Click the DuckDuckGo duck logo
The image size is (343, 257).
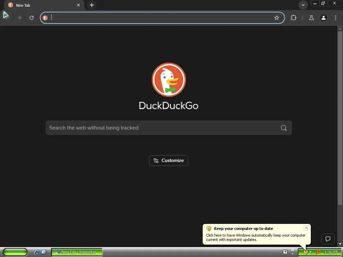[x=169, y=80]
